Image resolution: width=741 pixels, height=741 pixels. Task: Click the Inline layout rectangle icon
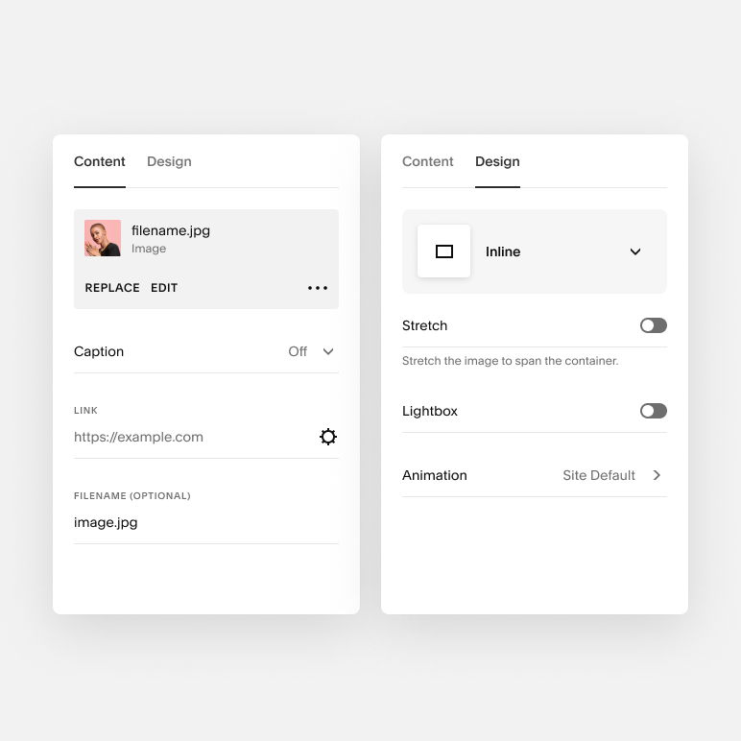coord(443,251)
